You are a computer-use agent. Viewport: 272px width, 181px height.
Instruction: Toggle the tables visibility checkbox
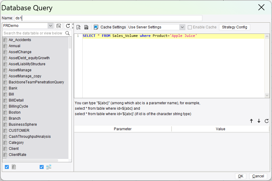7,166
